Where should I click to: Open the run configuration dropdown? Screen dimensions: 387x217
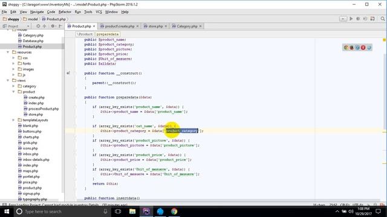click(x=343, y=19)
